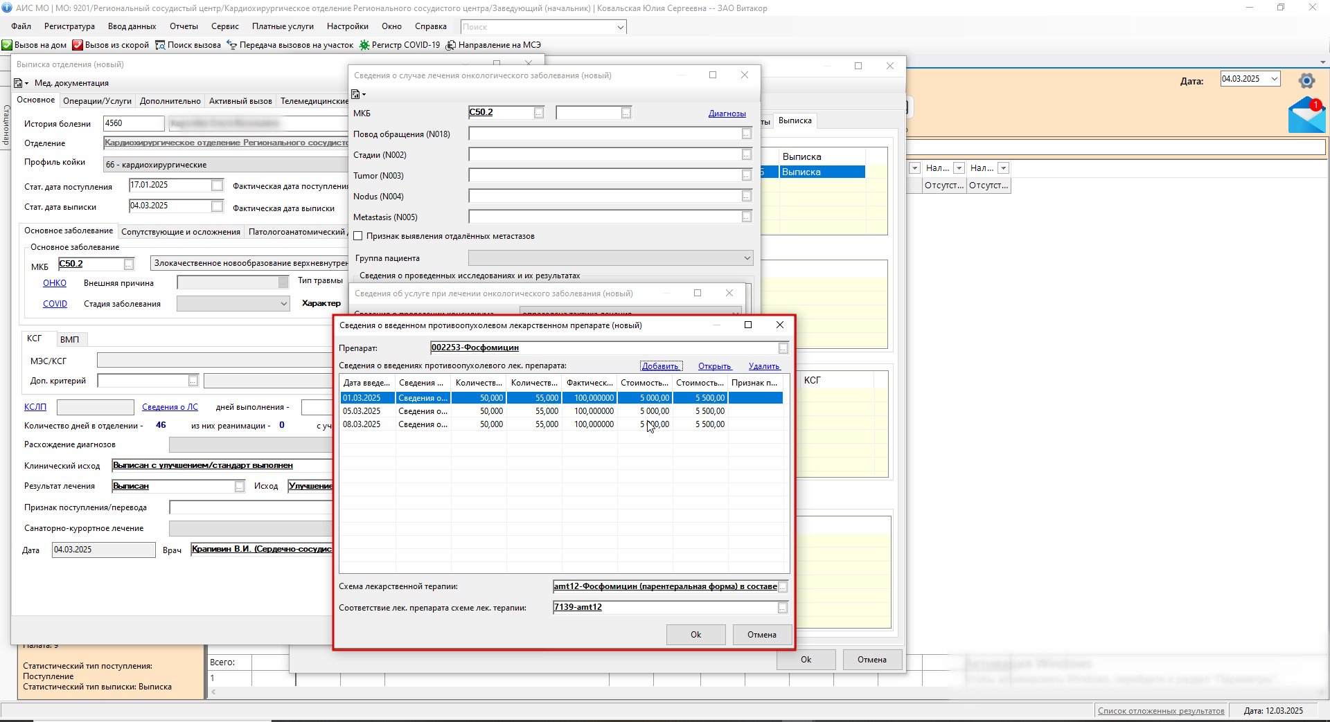Image resolution: width=1330 pixels, height=722 pixels.
Task: Click the 'Передача вызовов на участок' transfer icon
Action: click(x=232, y=45)
